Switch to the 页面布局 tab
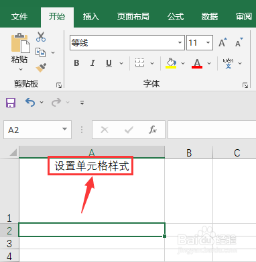The width and height of the screenshot is (256, 262). 133,17
